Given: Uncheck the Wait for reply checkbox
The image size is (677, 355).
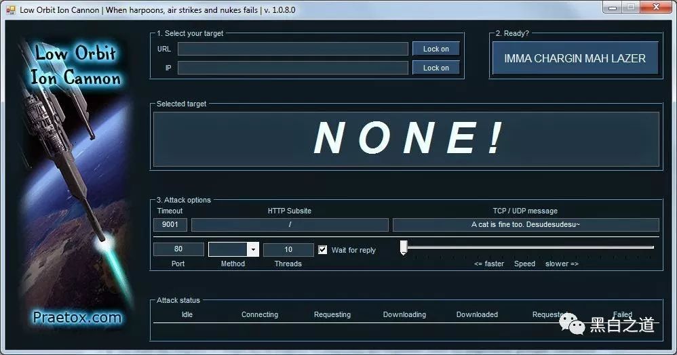Looking at the screenshot, I should [x=322, y=250].
